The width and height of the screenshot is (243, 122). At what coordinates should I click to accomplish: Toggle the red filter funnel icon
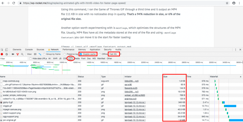click(x=17, y=54)
